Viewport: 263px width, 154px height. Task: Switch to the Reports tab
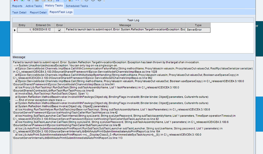pyautogui.click(x=17, y=6)
